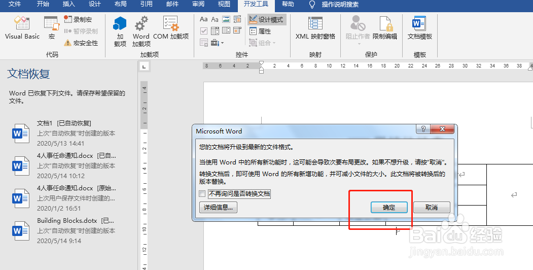Screen dimensions: 533x270
Task: Open Restrict Editing (限制编辑)
Action: 385,28
